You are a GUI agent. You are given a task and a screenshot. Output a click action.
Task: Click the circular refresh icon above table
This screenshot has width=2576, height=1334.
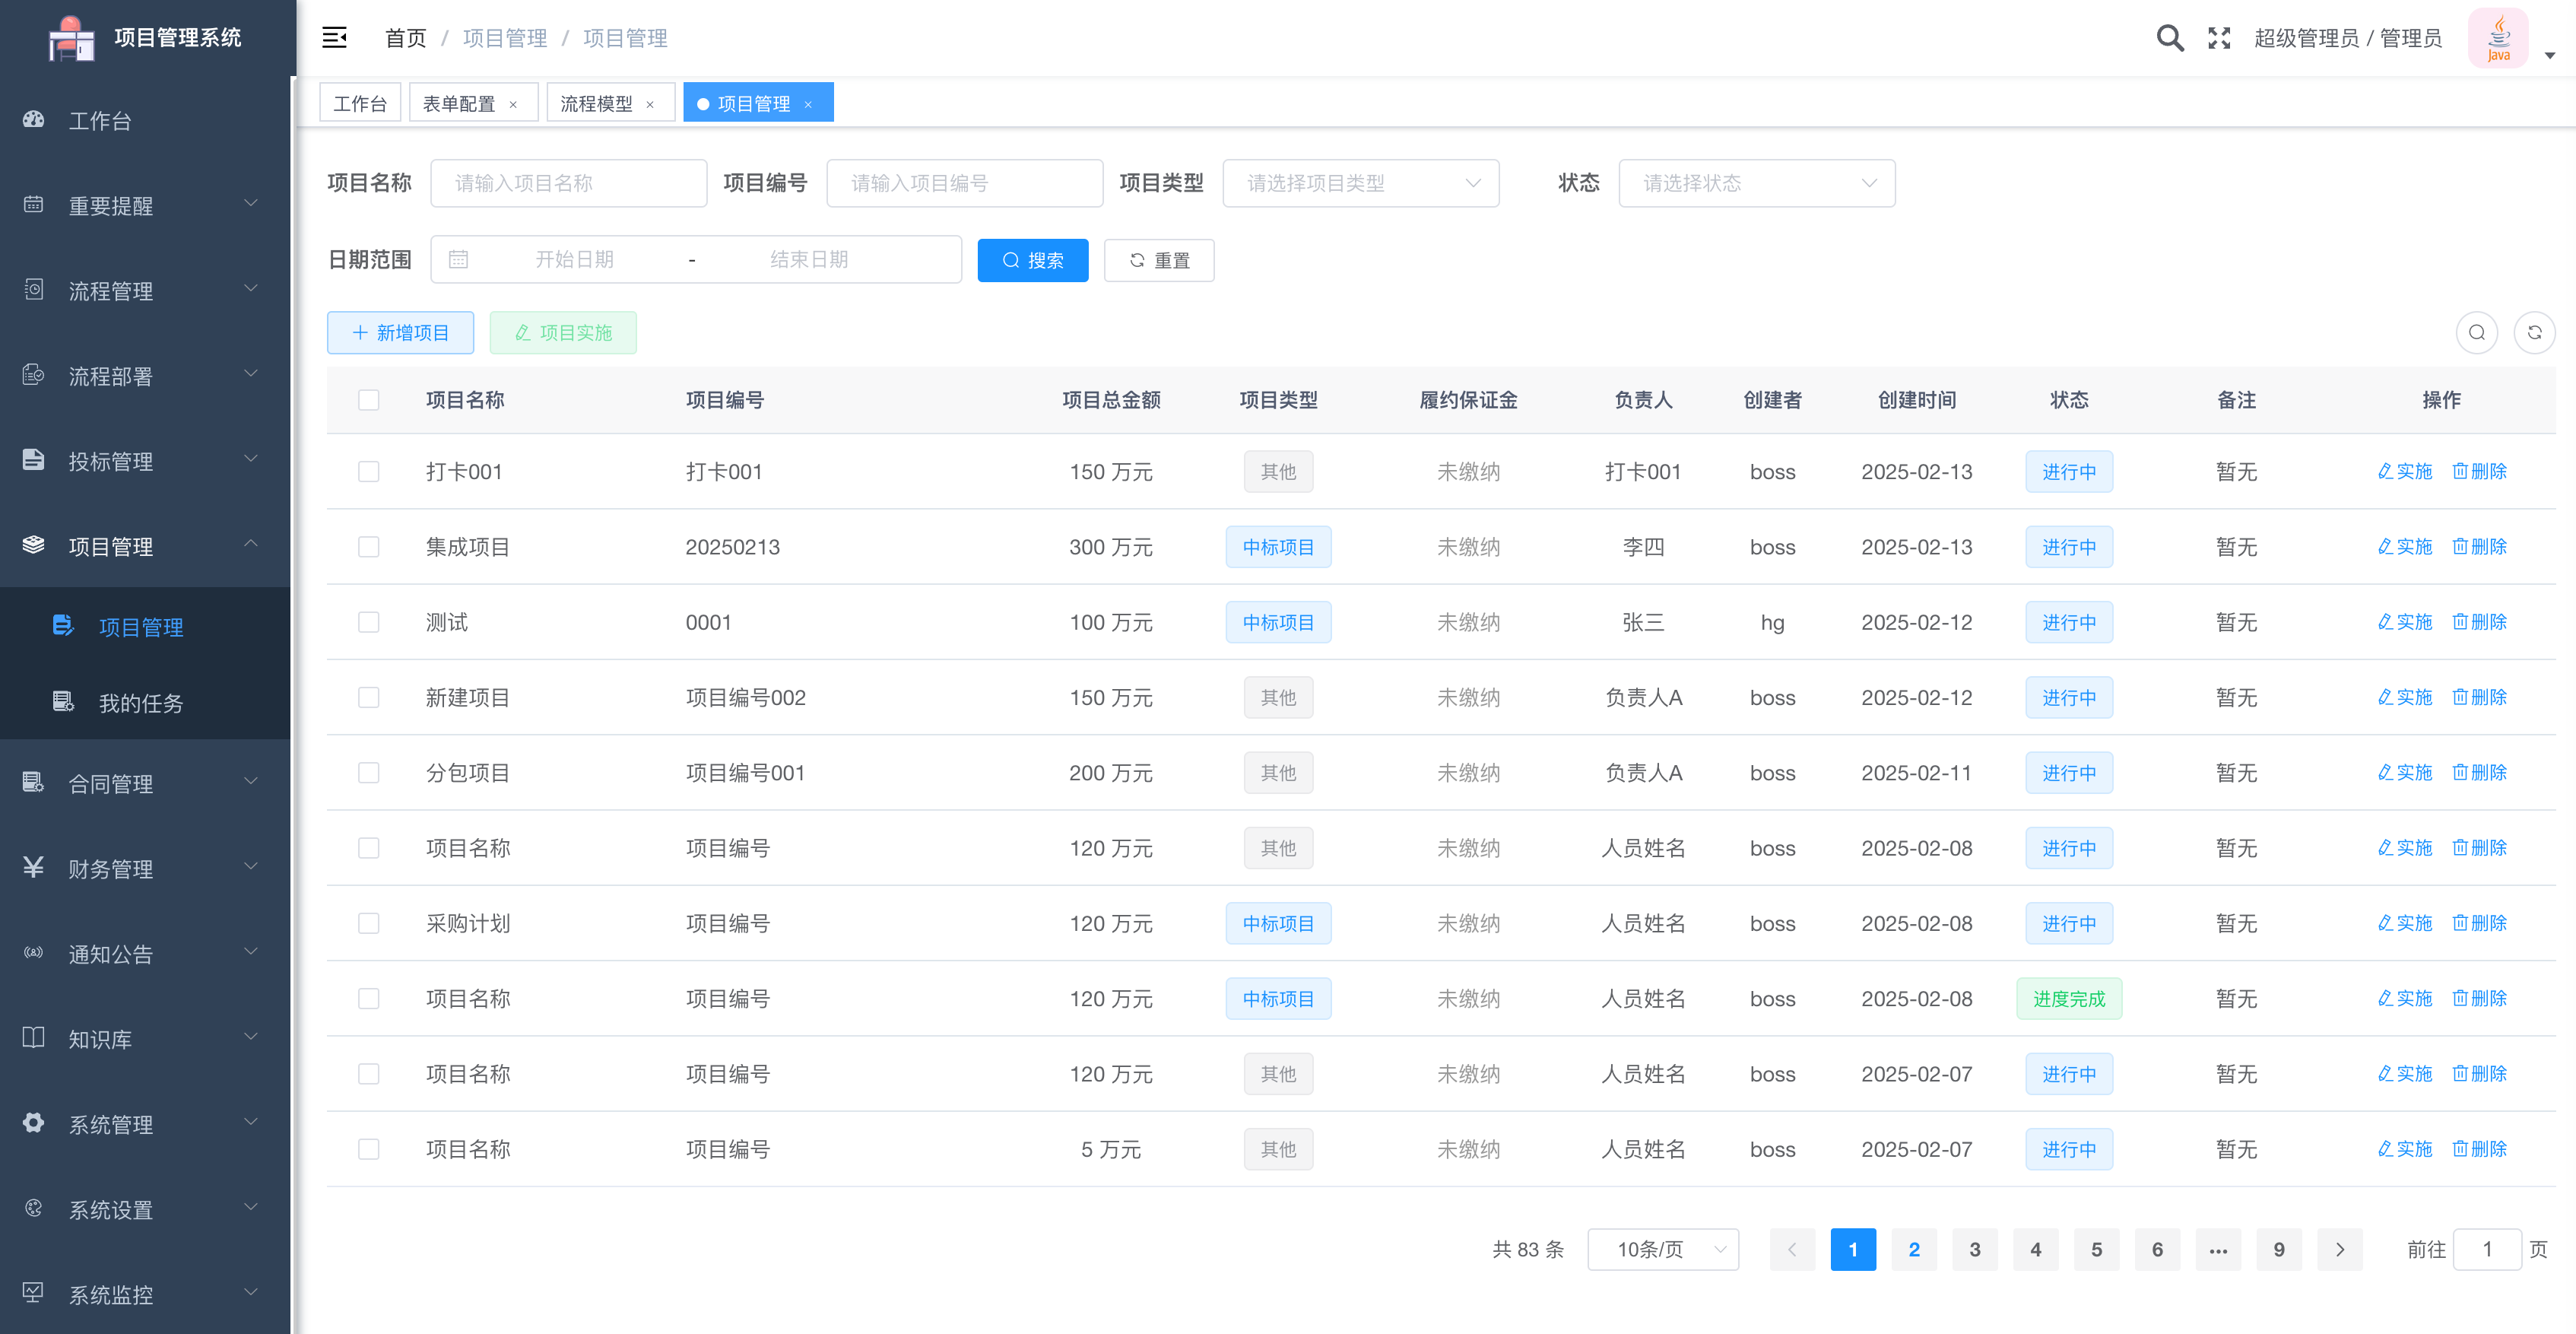tap(2534, 332)
